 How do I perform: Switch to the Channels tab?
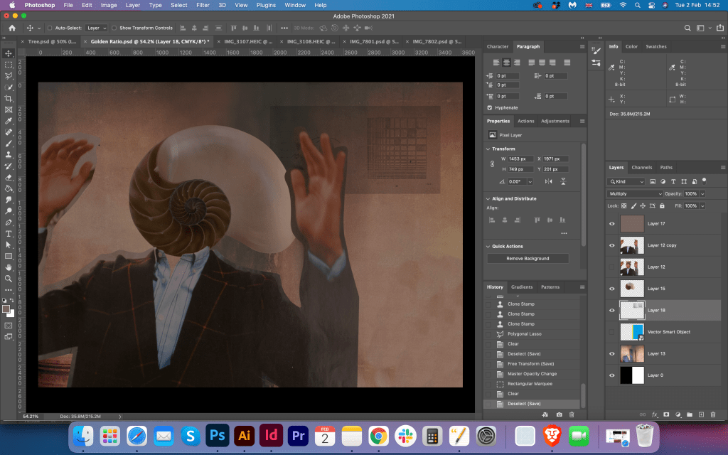point(641,168)
